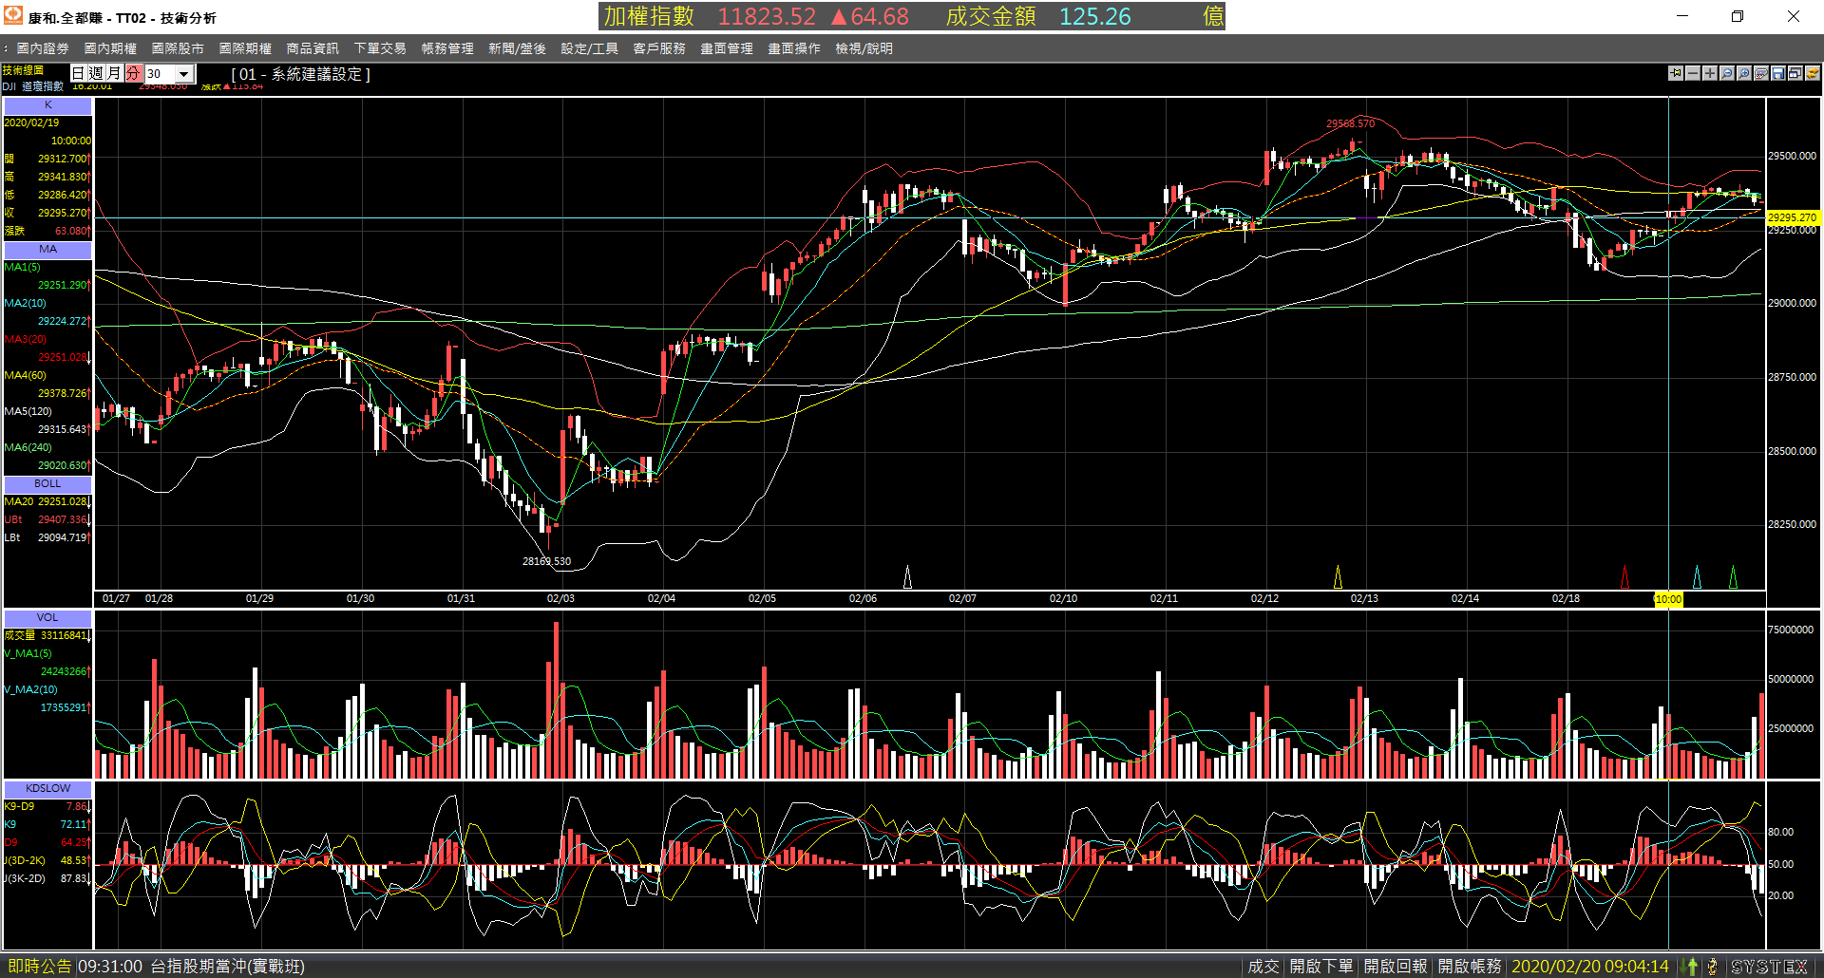
Task: Open the 下單交易 menu
Action: [380, 48]
